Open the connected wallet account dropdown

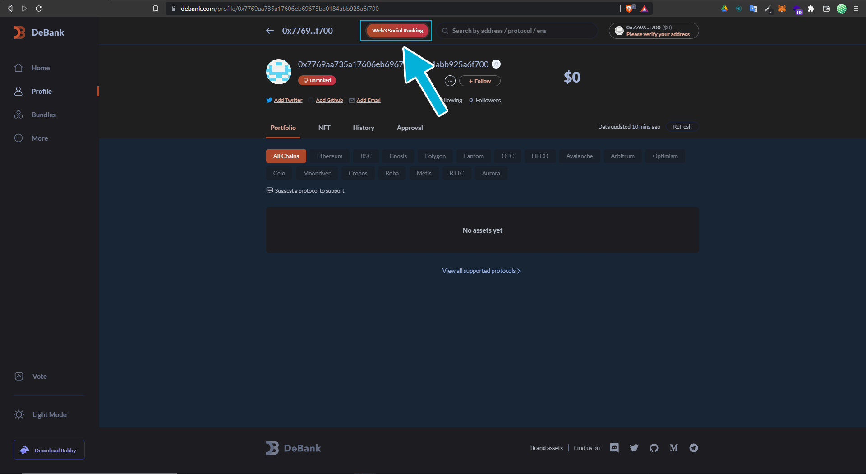(653, 31)
